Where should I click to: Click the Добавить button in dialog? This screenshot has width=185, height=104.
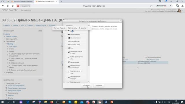pos(86,86)
